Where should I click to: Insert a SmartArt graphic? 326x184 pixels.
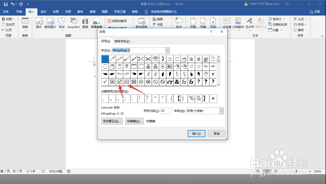[73, 23]
